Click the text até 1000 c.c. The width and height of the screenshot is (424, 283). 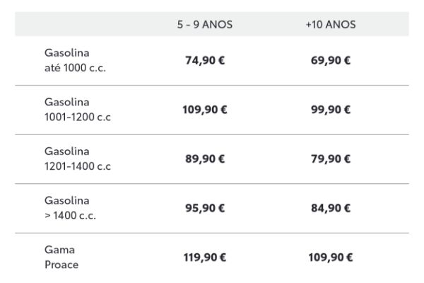75,68
